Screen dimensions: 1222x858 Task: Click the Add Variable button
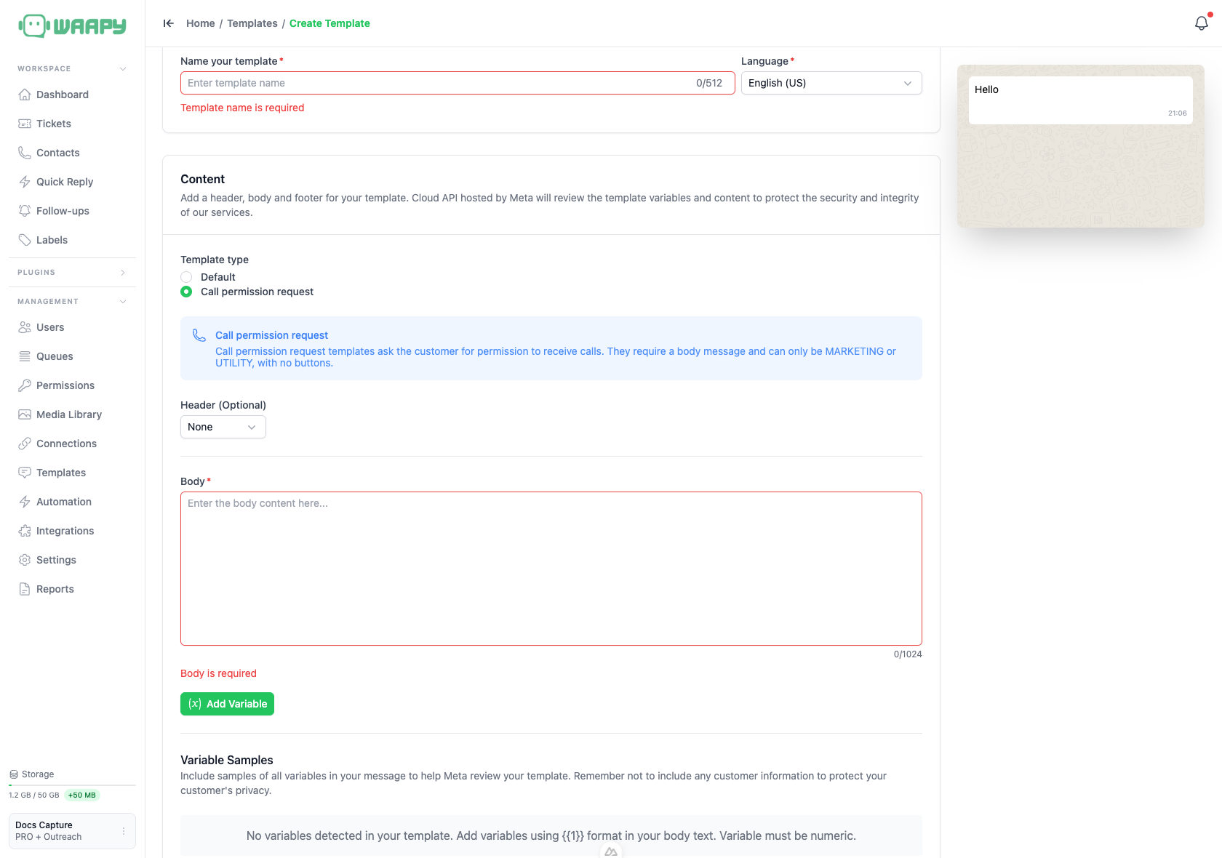point(227,704)
